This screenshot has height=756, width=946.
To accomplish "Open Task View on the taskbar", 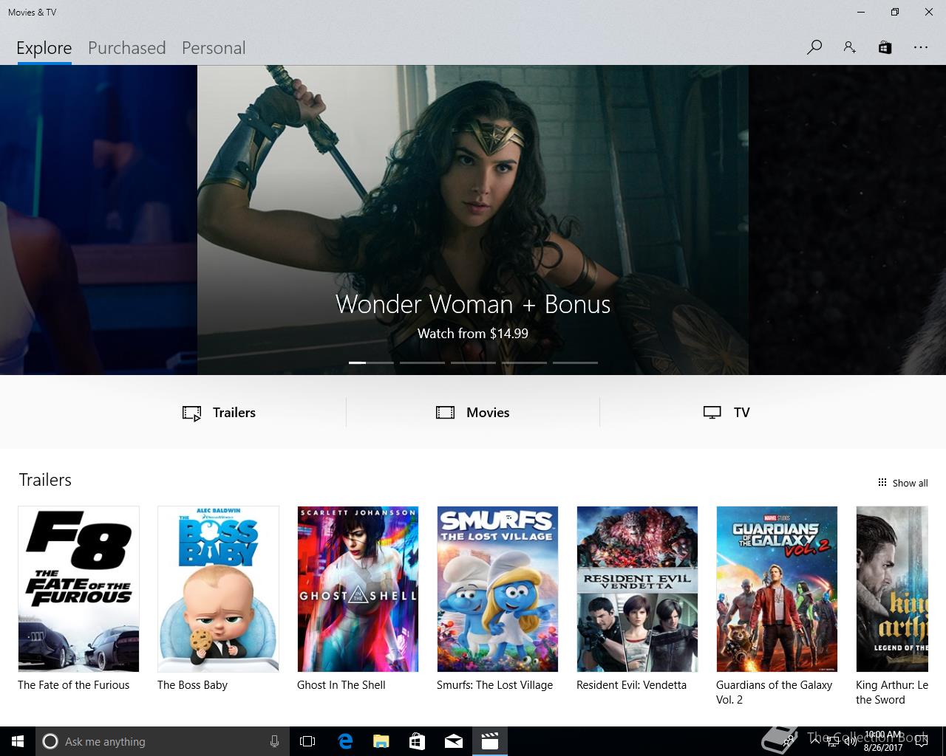I will (x=307, y=741).
